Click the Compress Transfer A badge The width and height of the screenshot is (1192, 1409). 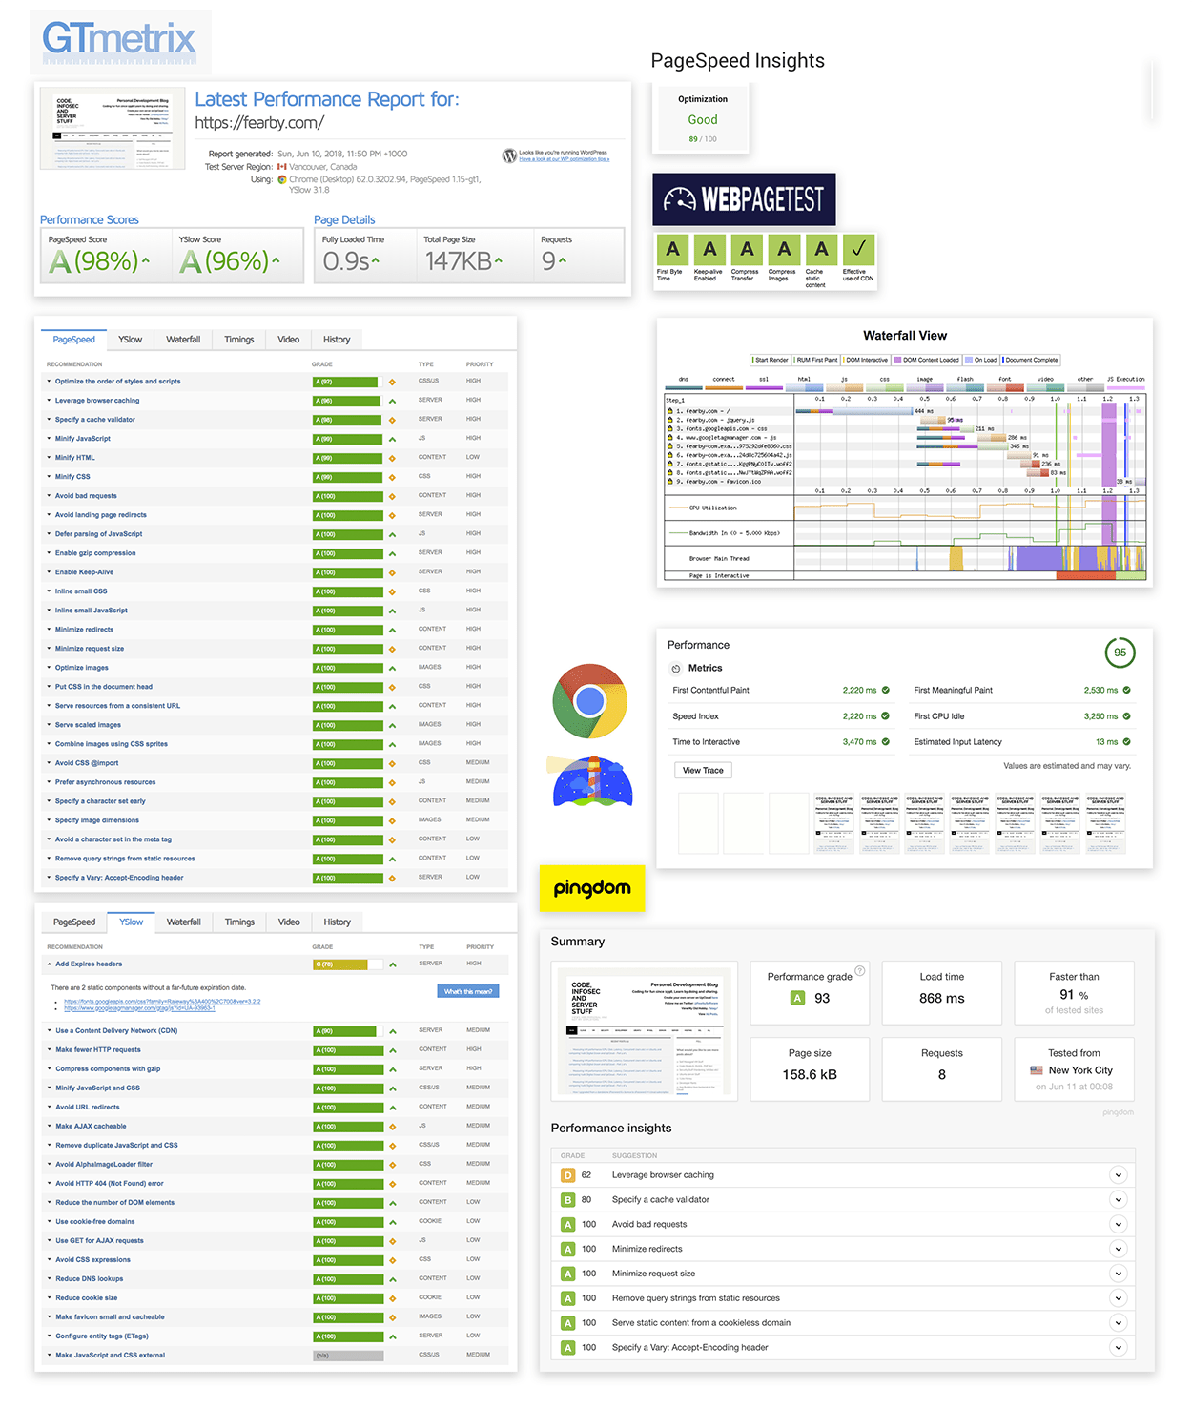[x=747, y=249]
